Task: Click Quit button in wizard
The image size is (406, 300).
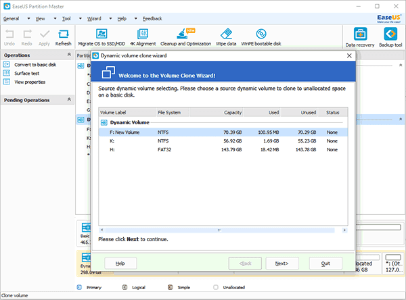Action: point(325,263)
